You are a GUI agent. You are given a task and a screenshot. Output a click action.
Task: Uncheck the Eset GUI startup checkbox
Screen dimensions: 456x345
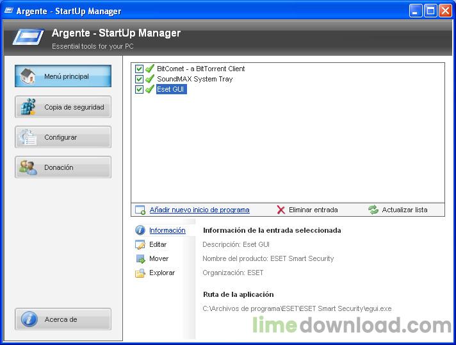(139, 89)
